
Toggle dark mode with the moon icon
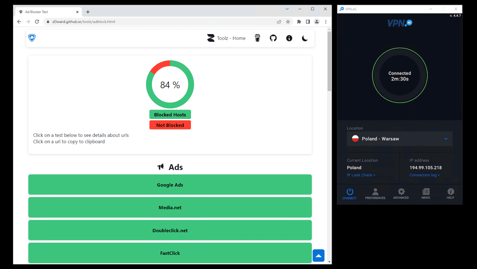pos(305,38)
